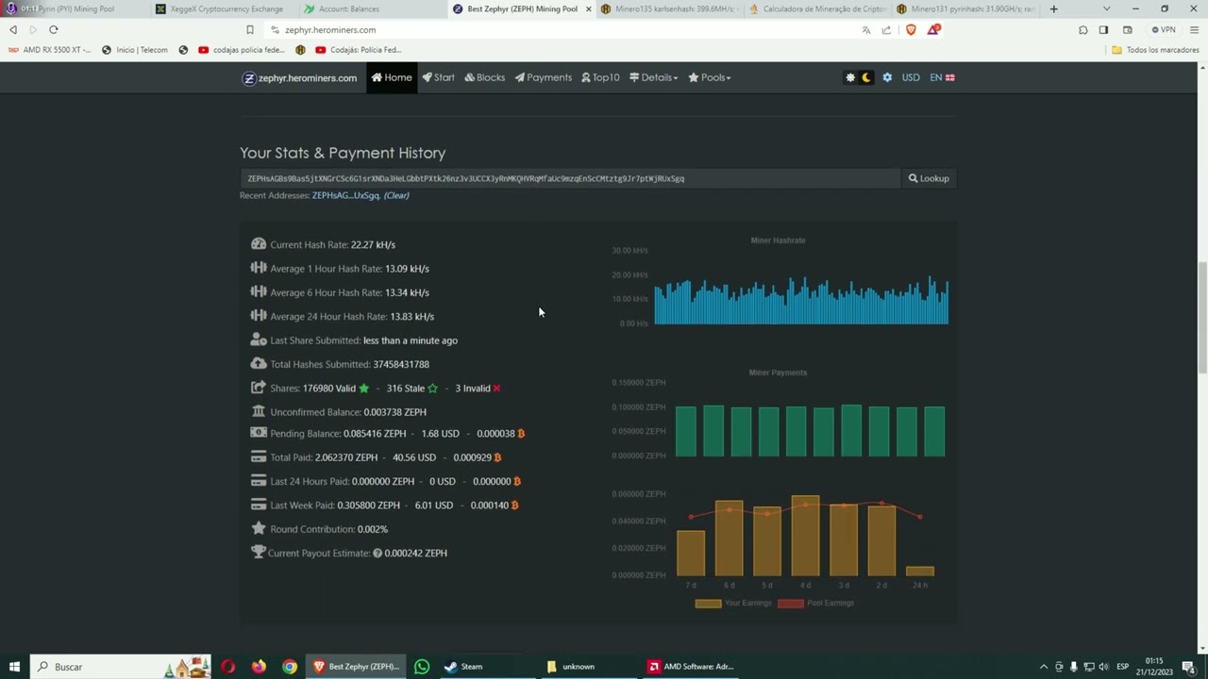The image size is (1208, 679).
Task: Open the site settings gear icon
Action: tap(887, 77)
